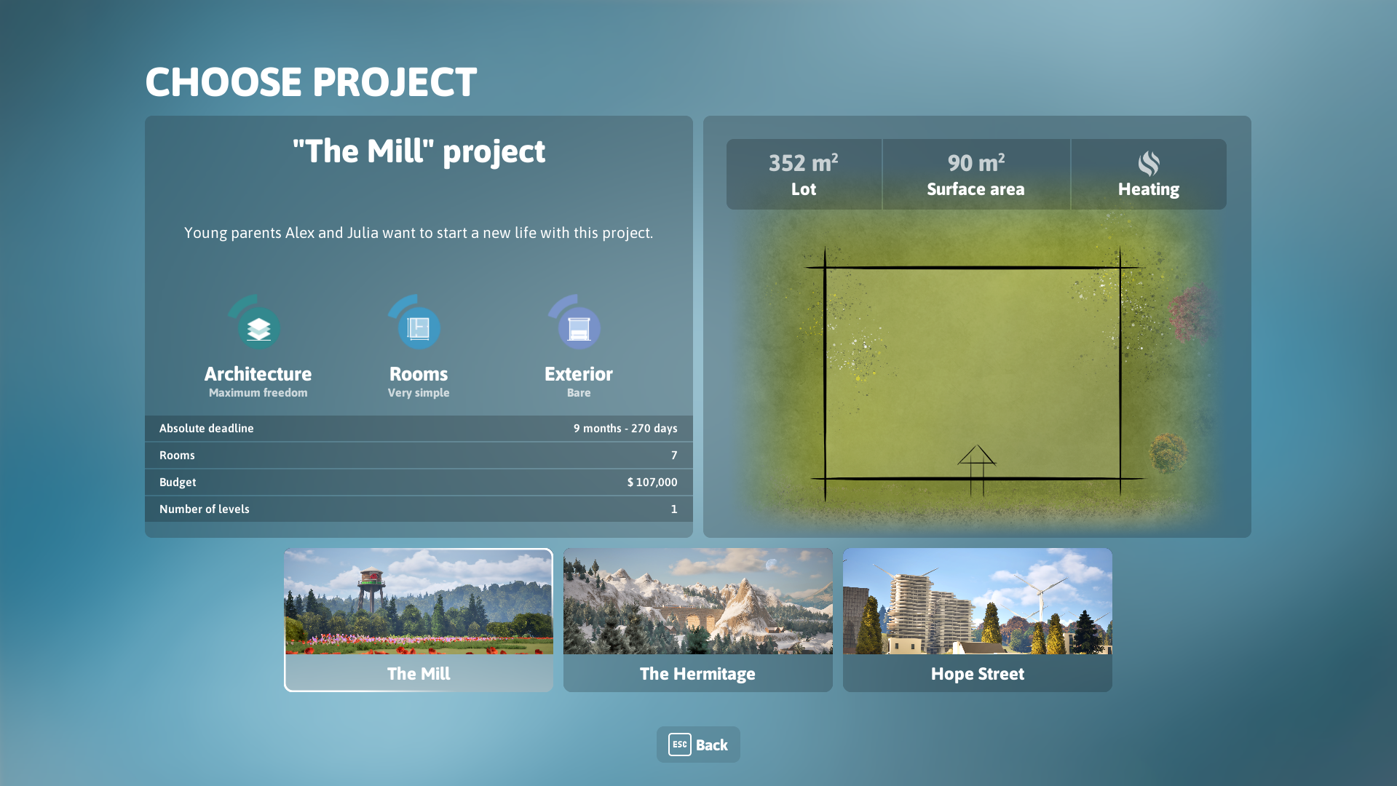This screenshot has width=1397, height=786.
Task: Go back using the Back button
Action: [x=698, y=745]
